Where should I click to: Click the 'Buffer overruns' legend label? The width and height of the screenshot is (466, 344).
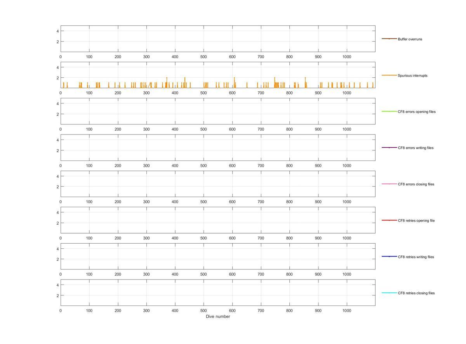[x=410, y=39]
